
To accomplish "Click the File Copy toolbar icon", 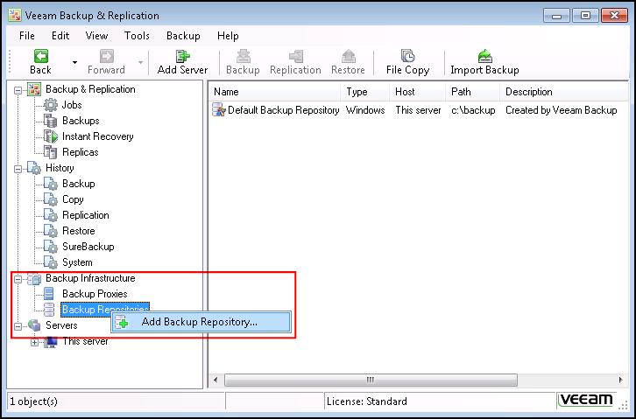I will point(407,56).
